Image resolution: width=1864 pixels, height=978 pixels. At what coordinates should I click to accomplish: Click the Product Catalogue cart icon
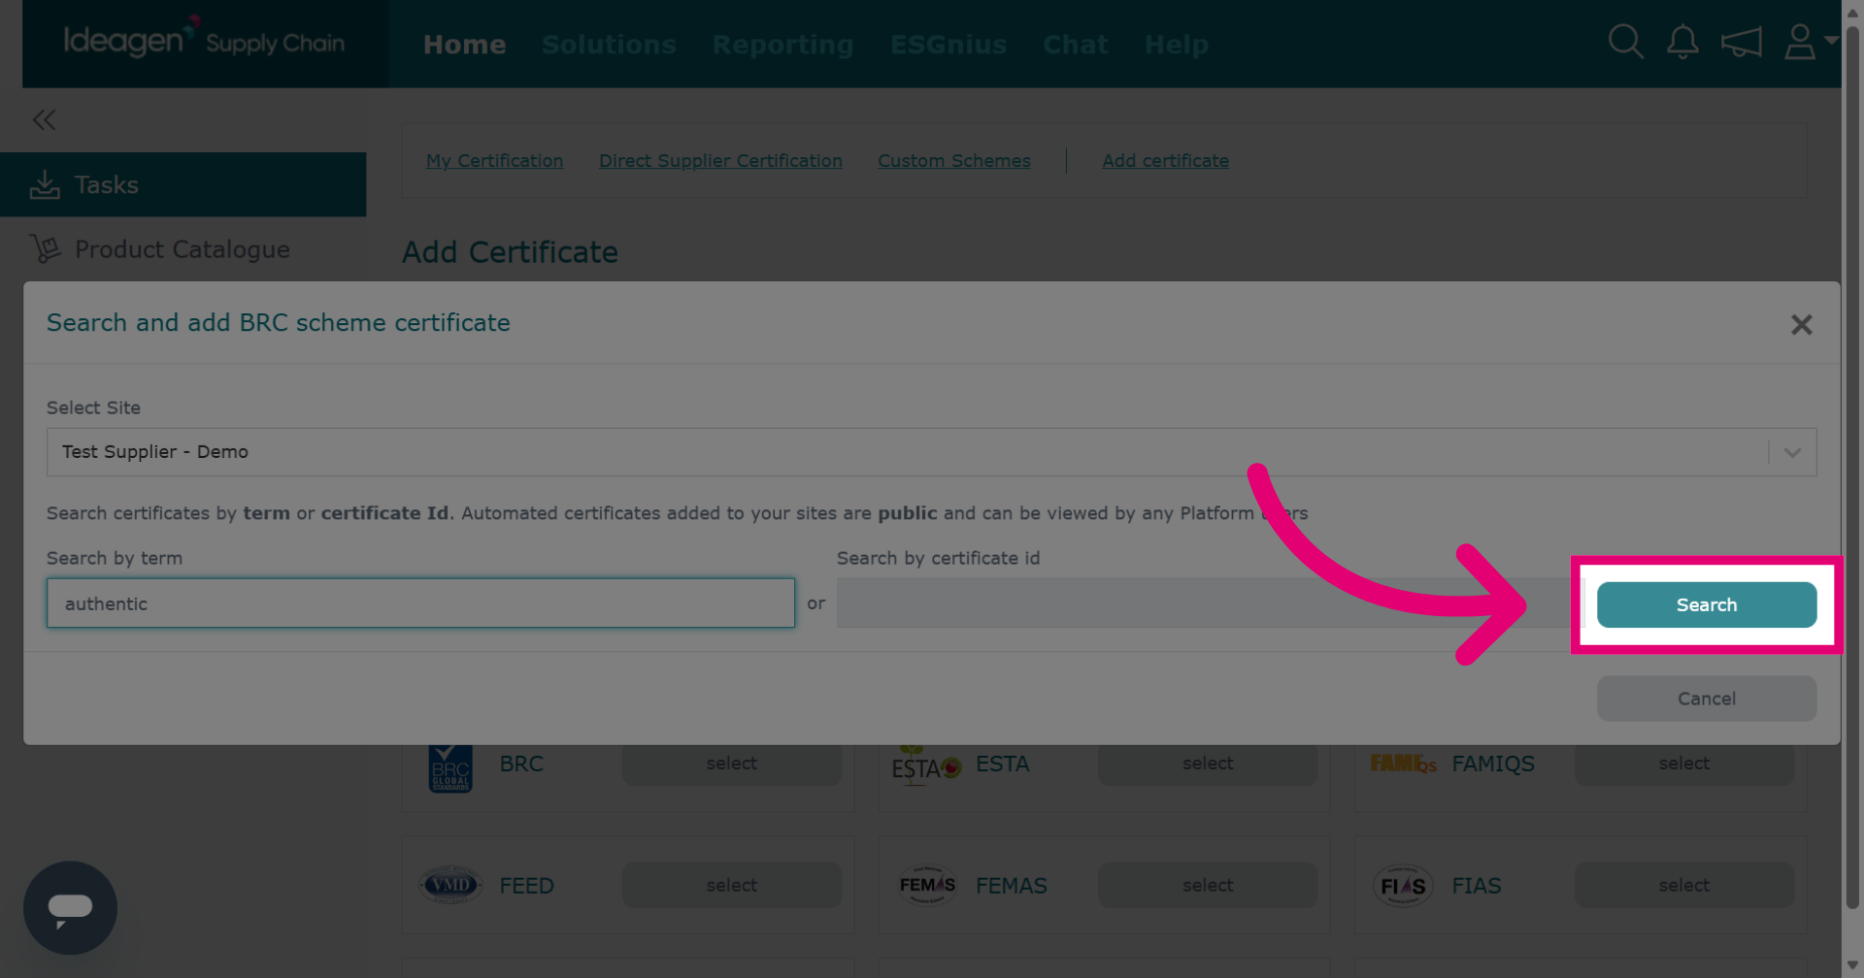[x=45, y=248]
